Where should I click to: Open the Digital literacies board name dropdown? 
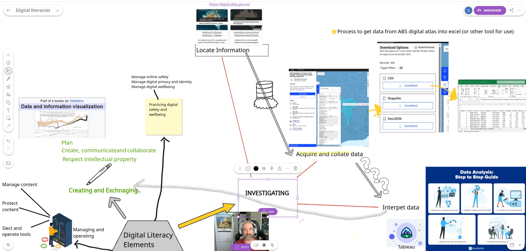pos(57,10)
